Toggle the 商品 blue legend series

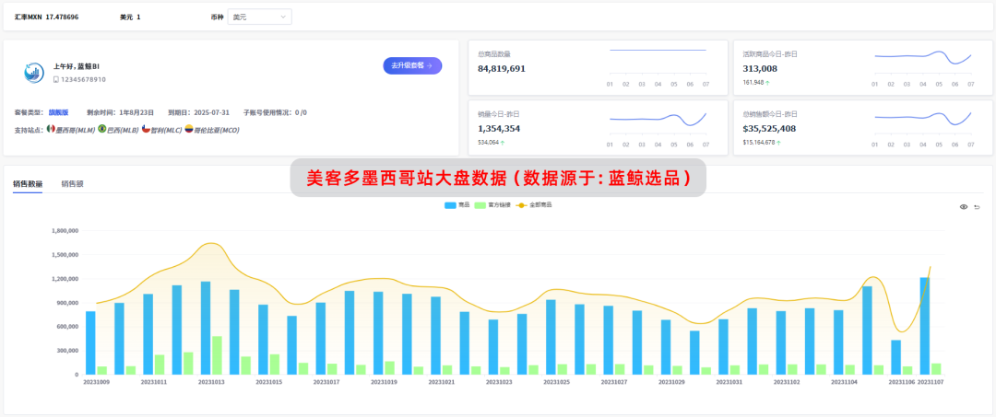[457, 205]
